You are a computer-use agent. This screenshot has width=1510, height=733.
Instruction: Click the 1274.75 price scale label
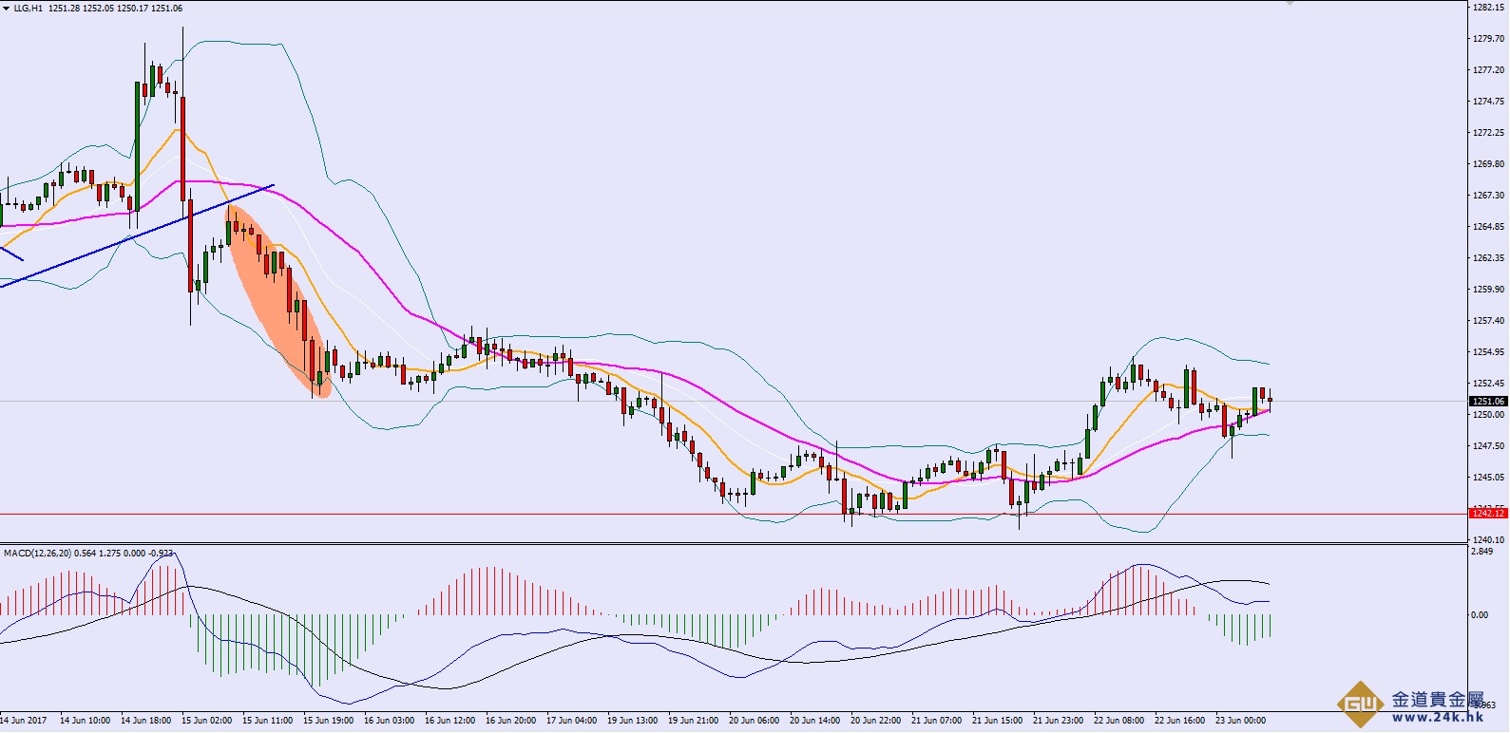click(1488, 102)
